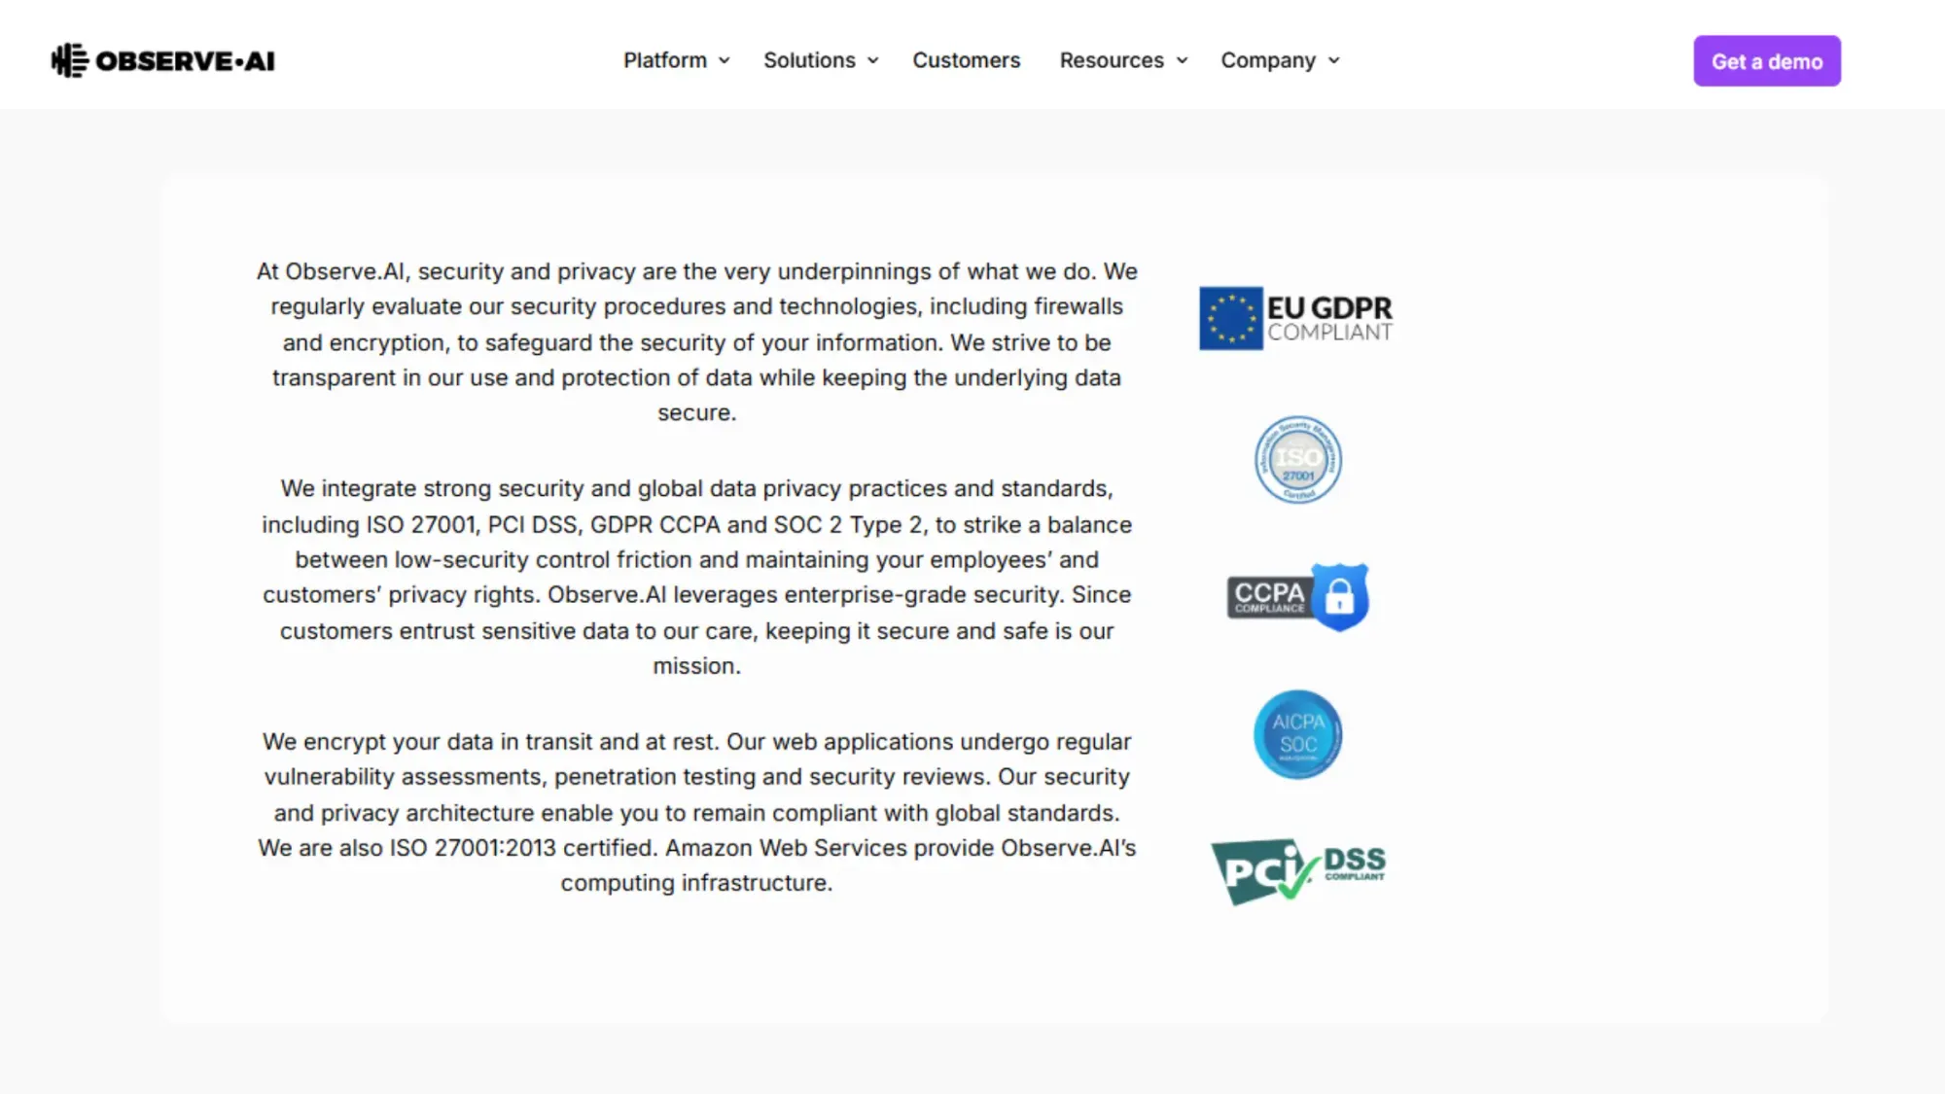This screenshot has height=1094, width=1945.
Task: Click the EU flag stars emblem
Action: [x=1230, y=319]
